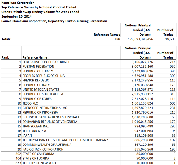Select the 'Kamakura Corporation' title line

tap(18, 3)
